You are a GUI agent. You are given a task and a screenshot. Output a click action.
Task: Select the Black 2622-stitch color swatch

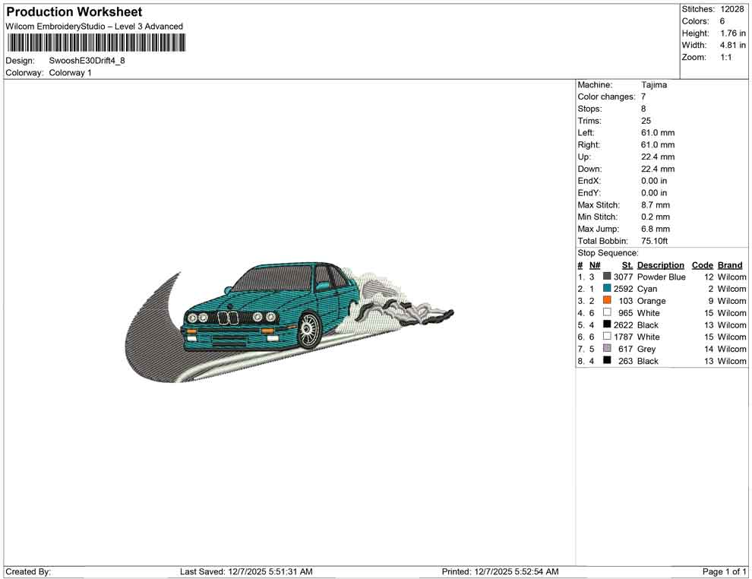(x=607, y=324)
